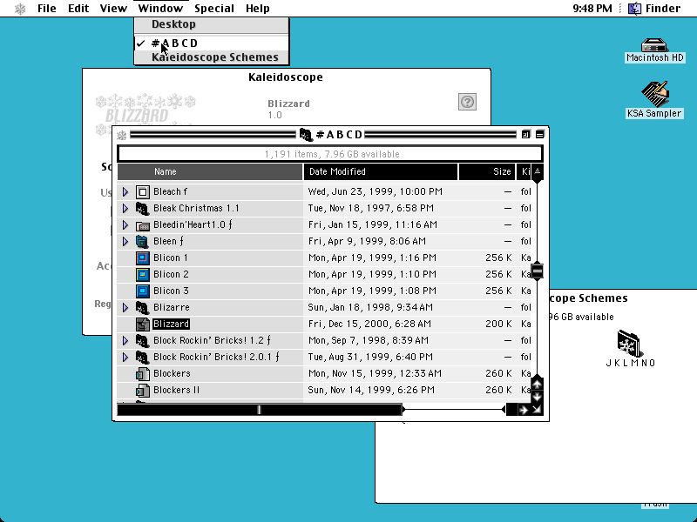Image resolution: width=697 pixels, height=522 pixels.
Task: Select the Blockers II scheme file icon
Action: pos(143,390)
